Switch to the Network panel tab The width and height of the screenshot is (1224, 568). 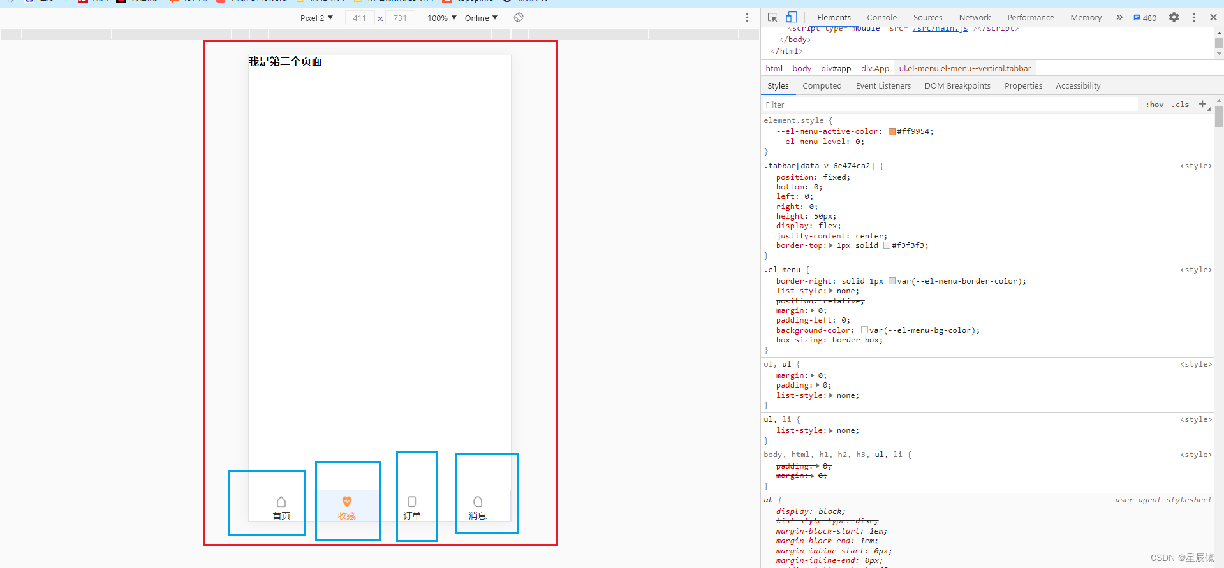pyautogui.click(x=975, y=18)
